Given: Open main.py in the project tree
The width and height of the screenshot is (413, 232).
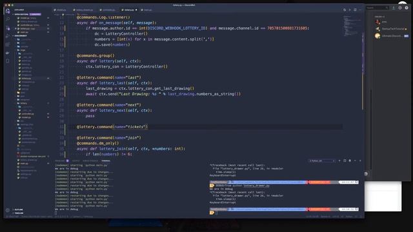Looking at the screenshot, I should click(25, 163).
